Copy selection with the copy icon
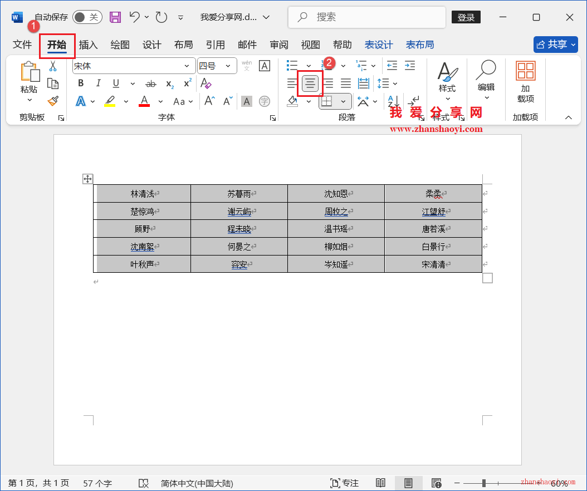 53,84
